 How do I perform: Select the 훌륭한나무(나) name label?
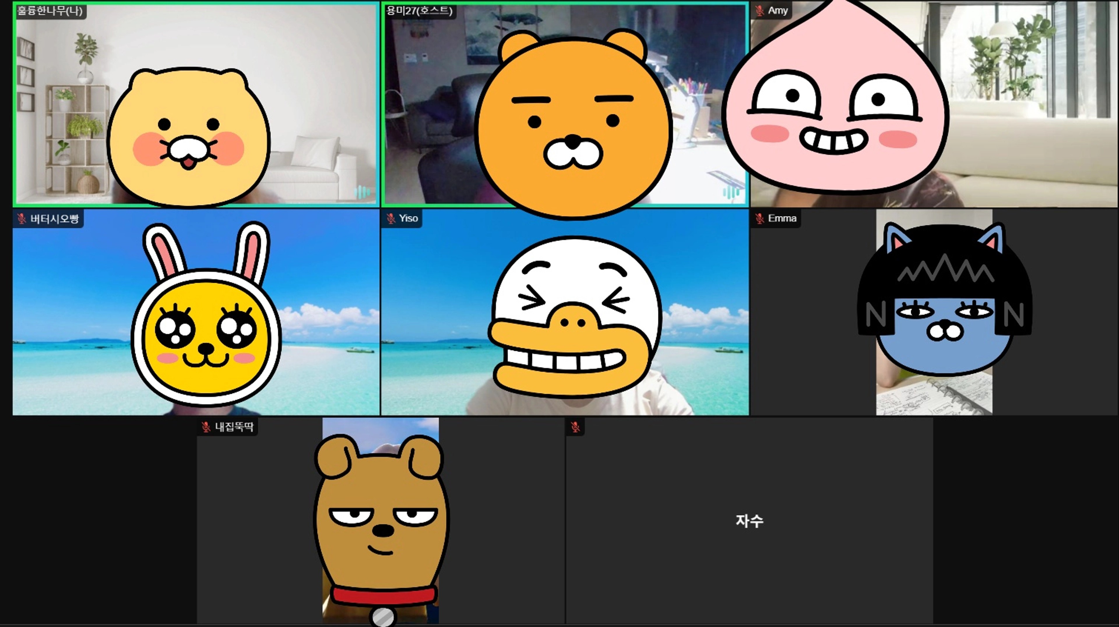(x=50, y=10)
